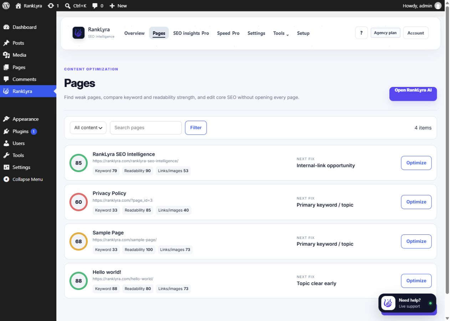Click the New content plus button
Image resolution: width=450 pixels, height=321 pixels.
coord(118,6)
